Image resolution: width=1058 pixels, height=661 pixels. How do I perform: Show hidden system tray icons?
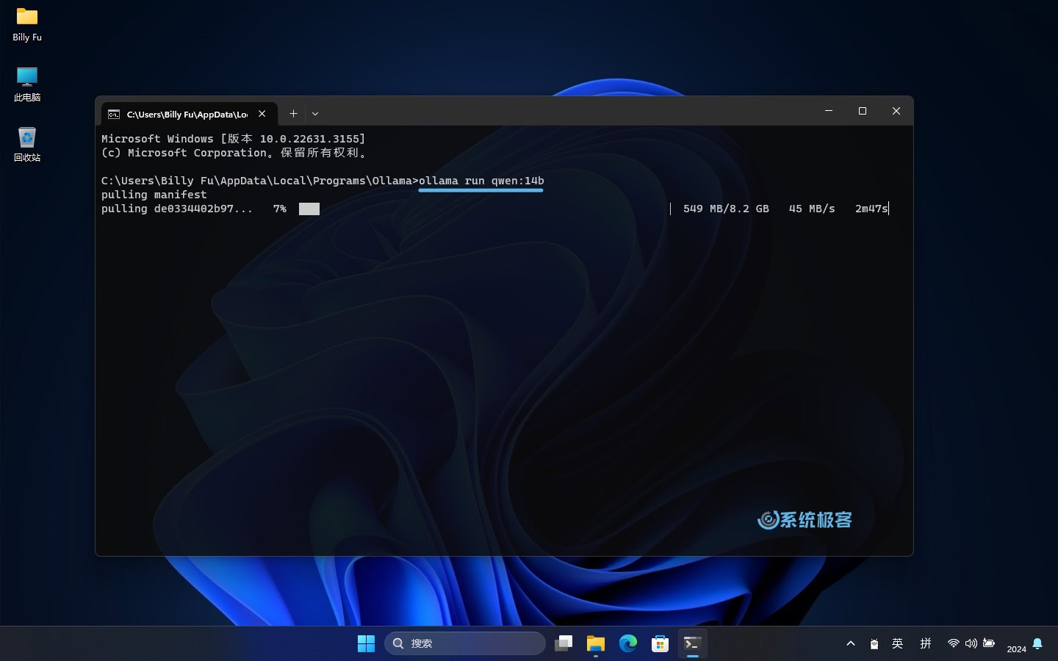(851, 643)
